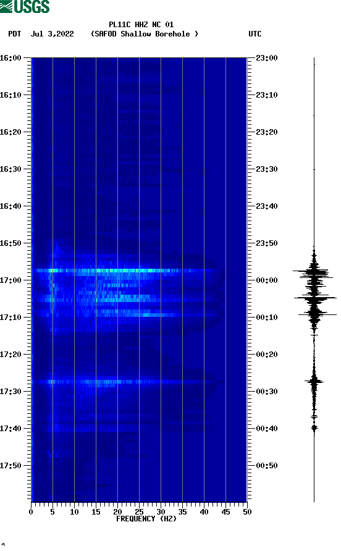The image size is (341, 551).
Task: Click the 00:50 UTC time label
Action: [267, 466]
